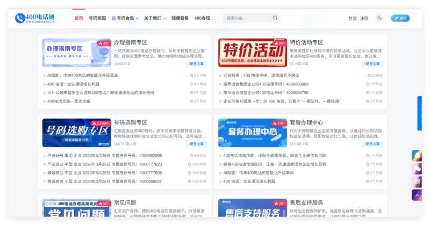Open the 首页 nav tab
This screenshot has height=225, width=430.
click(78, 18)
